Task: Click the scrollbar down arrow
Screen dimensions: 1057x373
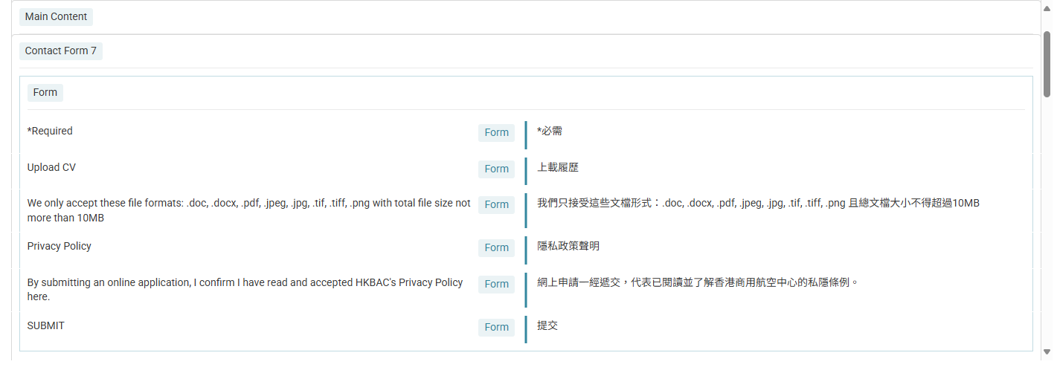Action: [1047, 351]
